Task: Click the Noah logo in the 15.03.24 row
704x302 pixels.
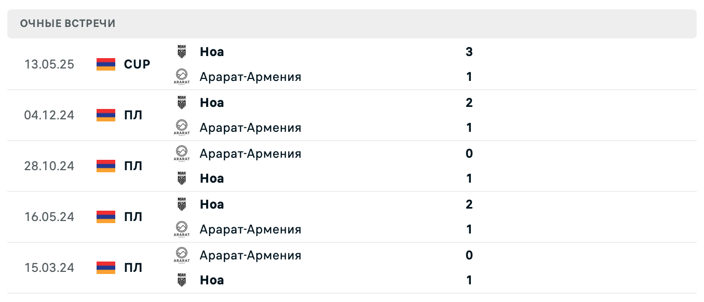Action: (181, 280)
